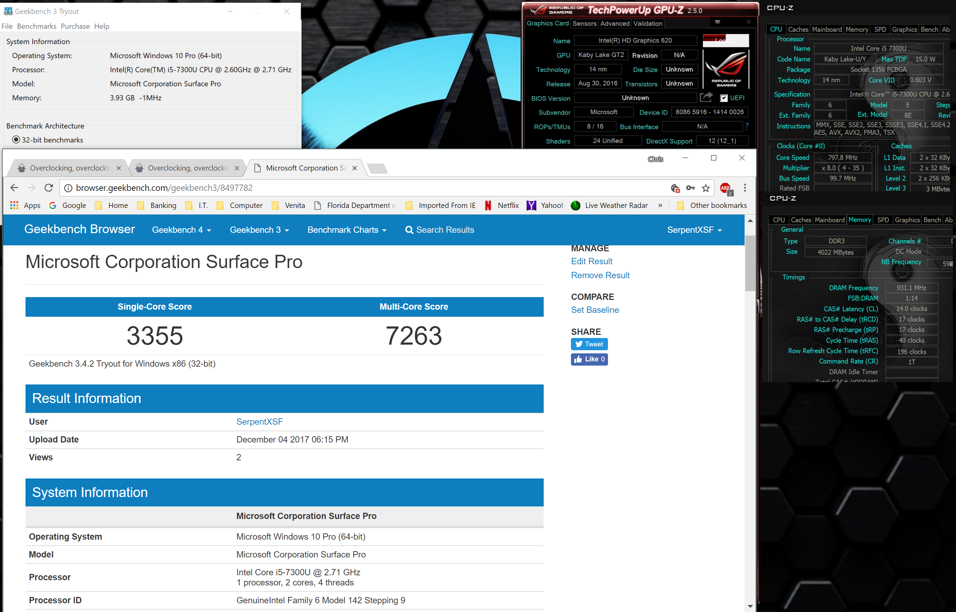Reload the Geekbench page
Screen dimensions: 956x612
pyautogui.click(x=49, y=188)
